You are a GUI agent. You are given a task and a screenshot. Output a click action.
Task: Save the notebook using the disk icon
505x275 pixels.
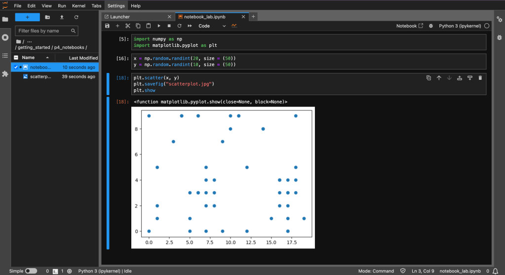pos(108,26)
